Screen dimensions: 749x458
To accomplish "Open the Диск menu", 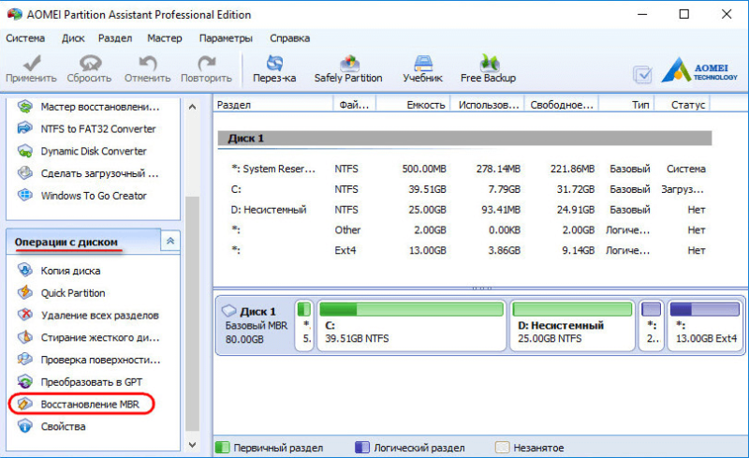I will pyautogui.click(x=73, y=38).
